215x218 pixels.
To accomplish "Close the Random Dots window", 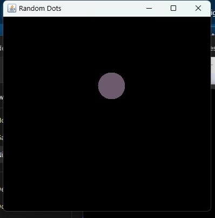I will (198, 8).
